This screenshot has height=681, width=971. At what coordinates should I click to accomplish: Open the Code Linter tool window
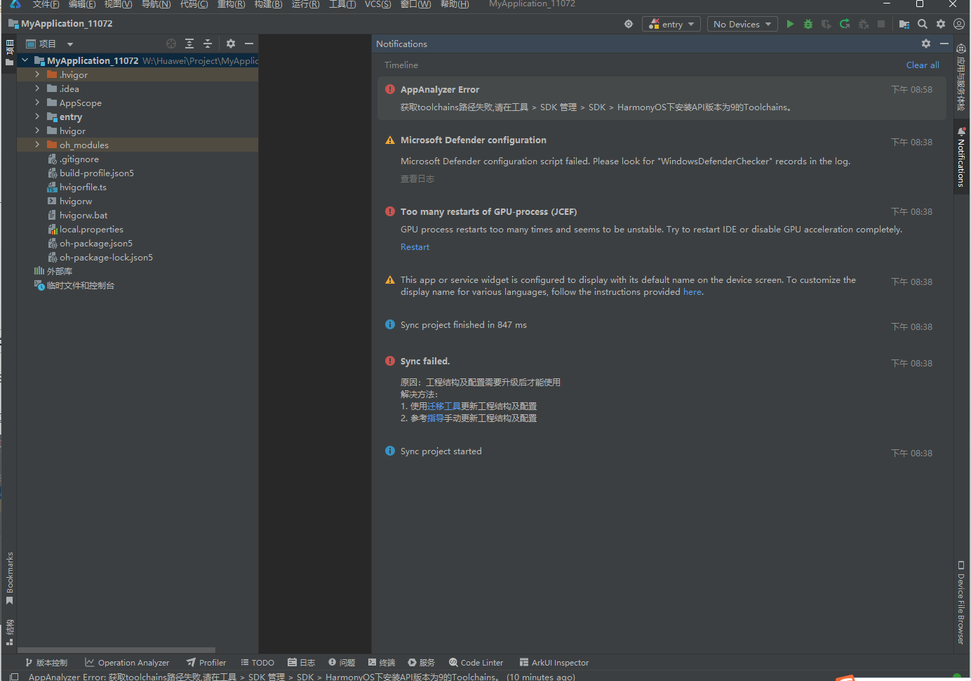[476, 663]
